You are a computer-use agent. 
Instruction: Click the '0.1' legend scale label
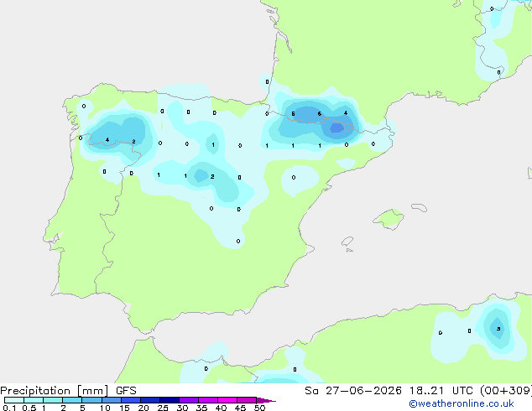(9, 408)
